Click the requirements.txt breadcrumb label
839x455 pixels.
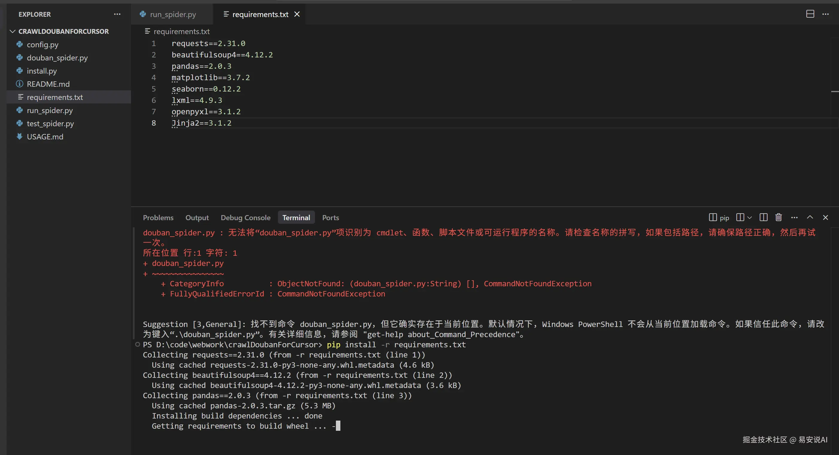pos(182,31)
